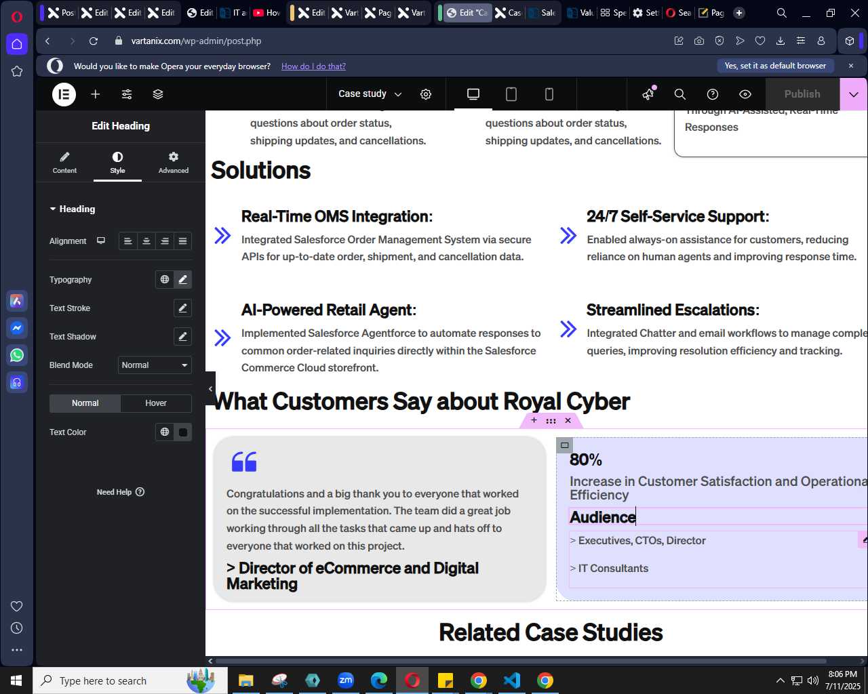This screenshot has width=868, height=694.
Task: Open Site Settings sliders icon
Action: click(x=127, y=94)
